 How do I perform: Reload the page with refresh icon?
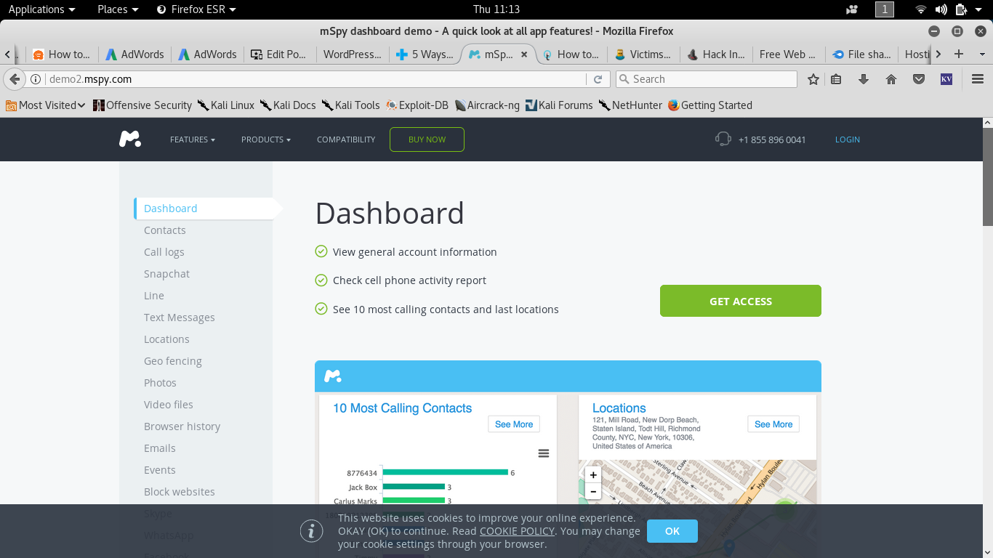click(598, 79)
